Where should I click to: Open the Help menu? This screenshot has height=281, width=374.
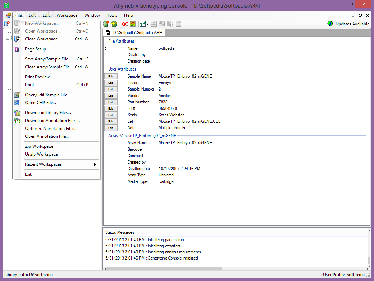[128, 15]
